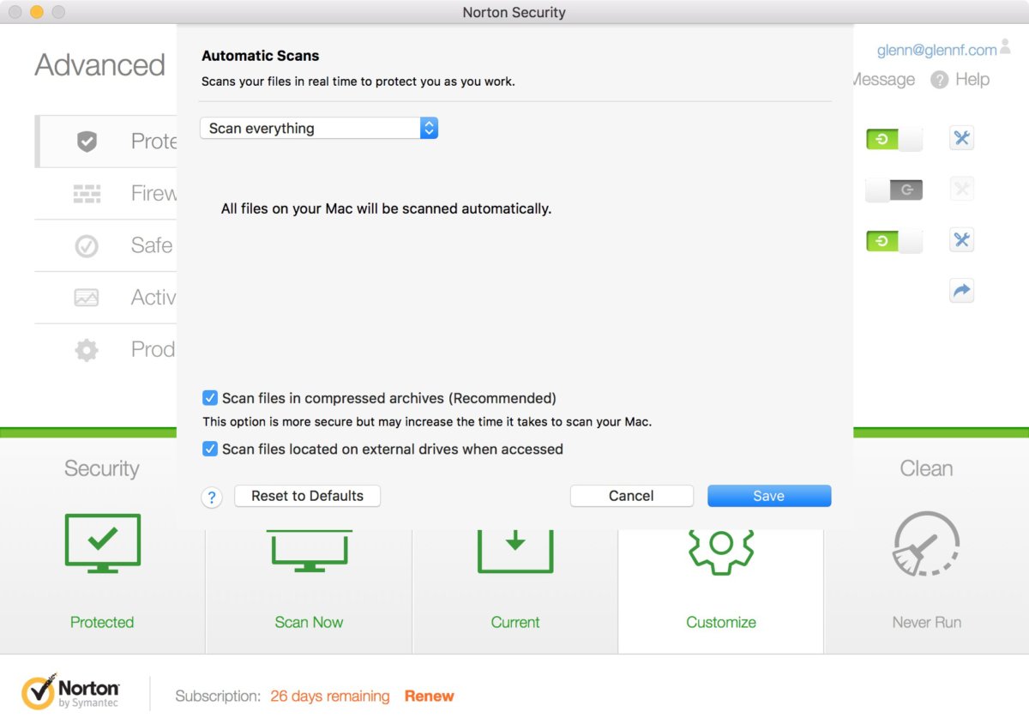Enable the gray middle toggle switch
Viewport: 1029px width, 724px height.
(x=894, y=190)
